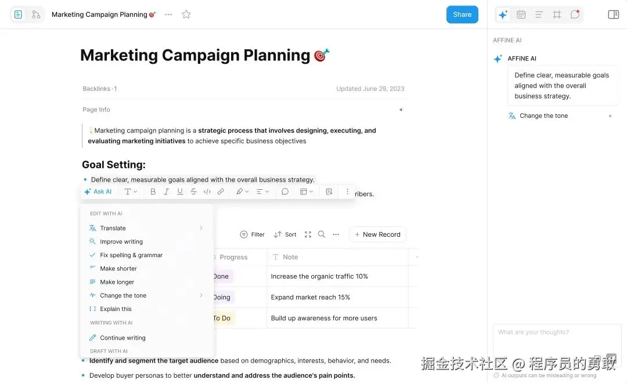
Task: Apply underline formatting
Action: 180,191
